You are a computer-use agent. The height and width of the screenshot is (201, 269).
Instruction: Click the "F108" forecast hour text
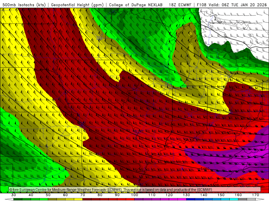201,5
